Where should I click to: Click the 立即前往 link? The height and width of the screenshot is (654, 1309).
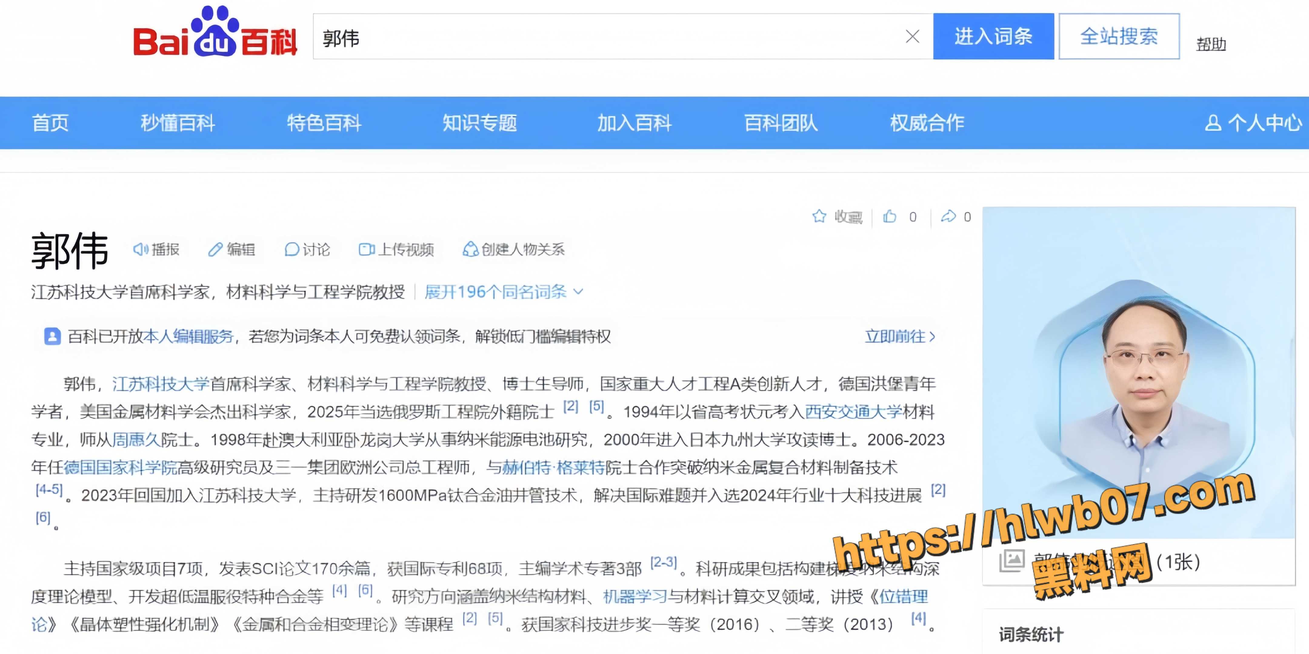[900, 336]
